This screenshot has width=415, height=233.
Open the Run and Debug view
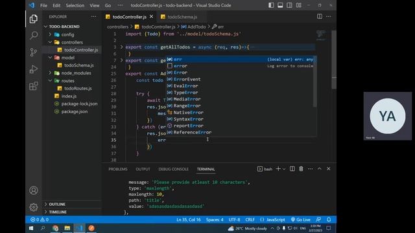point(34,69)
